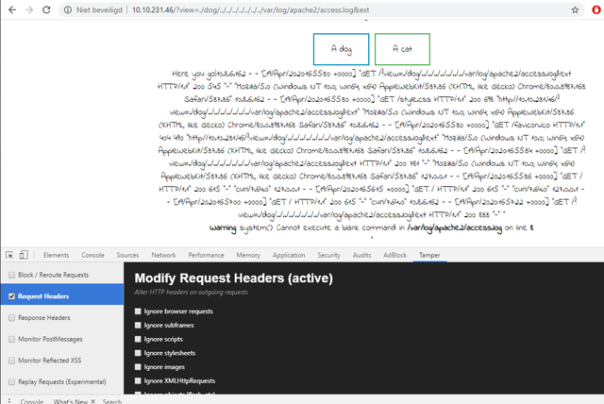Go forward in browser history
Screen dimensions: 604x404
[29, 10]
